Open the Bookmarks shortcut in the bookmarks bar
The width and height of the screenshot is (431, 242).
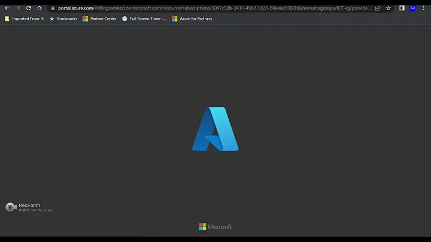pyautogui.click(x=63, y=19)
